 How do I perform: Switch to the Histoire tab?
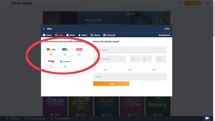coord(95,35)
